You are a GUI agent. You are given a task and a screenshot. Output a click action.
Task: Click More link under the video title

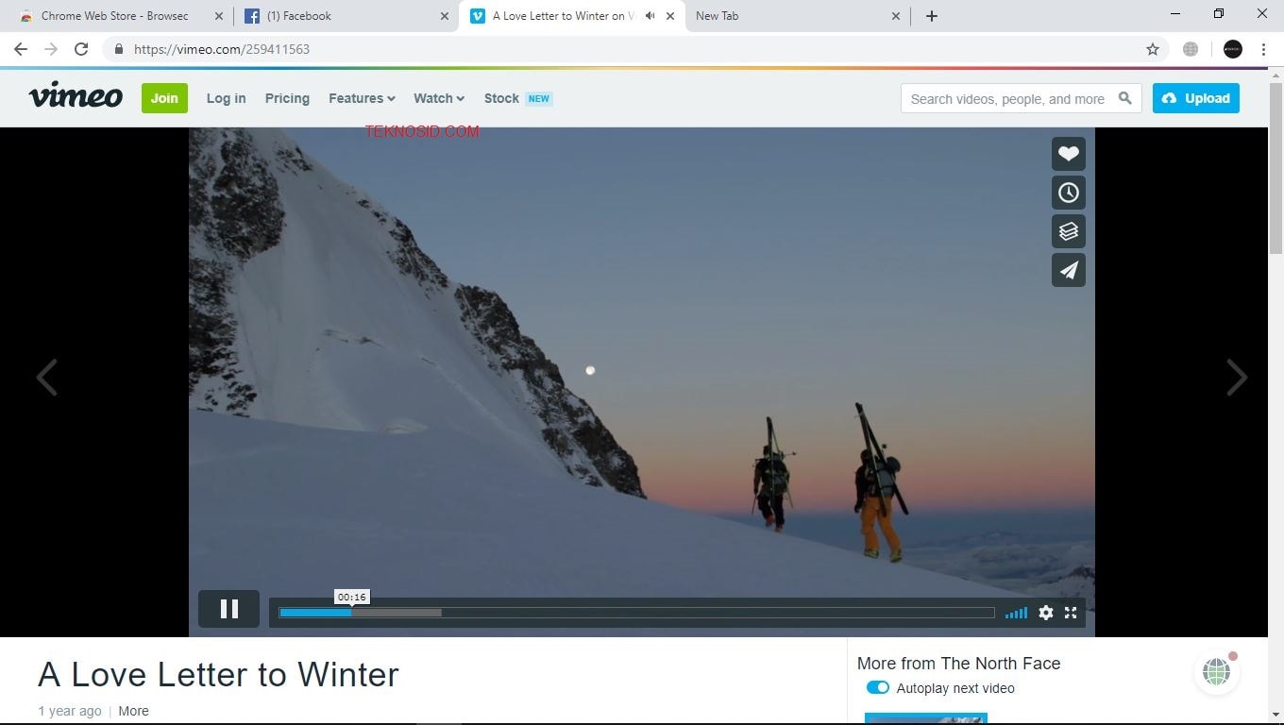coord(133,711)
